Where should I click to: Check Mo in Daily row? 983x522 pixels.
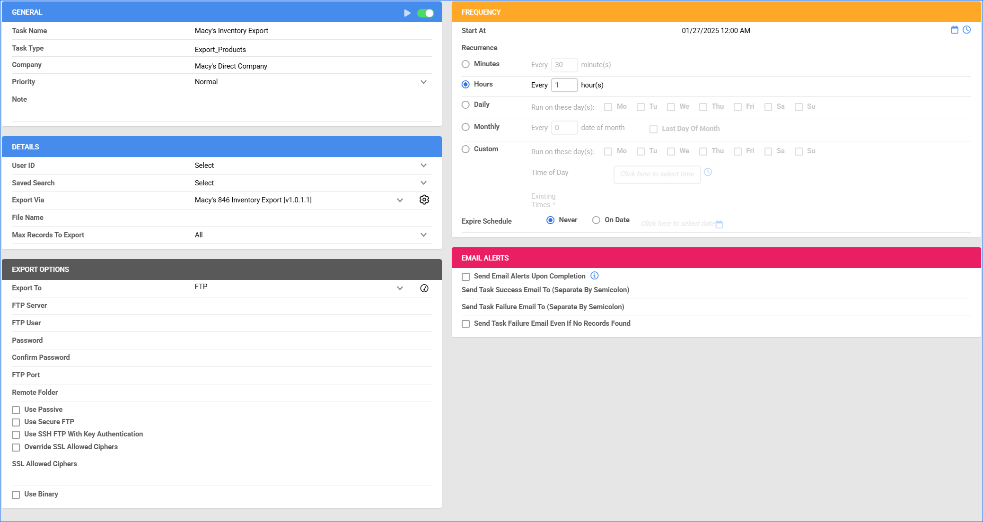[608, 107]
